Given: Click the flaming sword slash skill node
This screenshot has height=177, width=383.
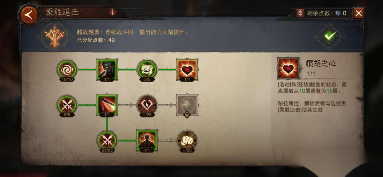Looking at the screenshot, I should tap(107, 105).
